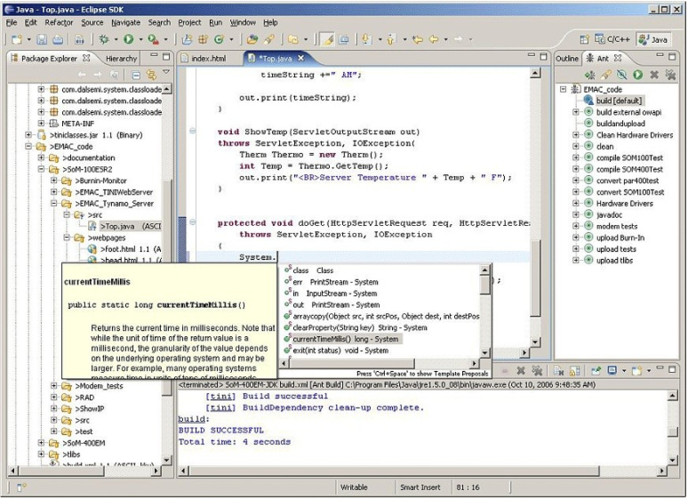
Task: Collapse the EMAC_code project tree node
Action: coord(29,146)
